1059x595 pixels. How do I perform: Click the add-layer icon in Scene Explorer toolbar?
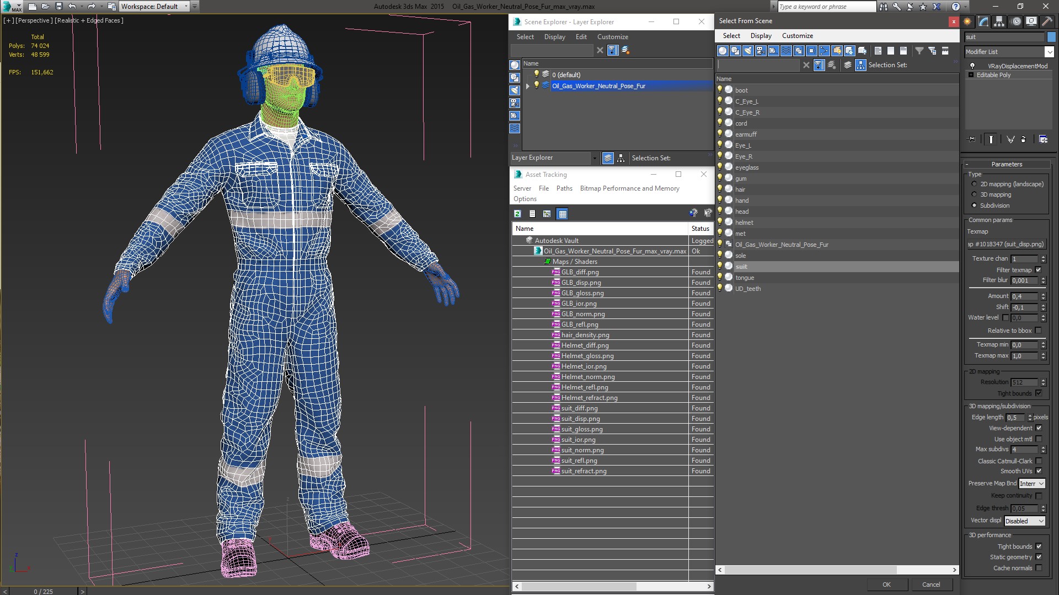625,50
